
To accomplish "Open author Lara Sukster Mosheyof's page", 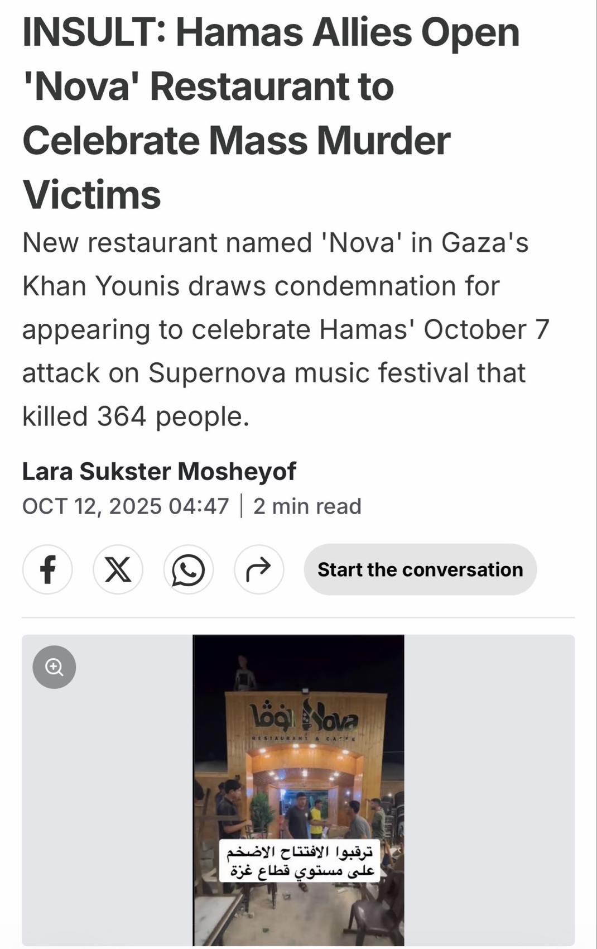I will click(x=159, y=471).
